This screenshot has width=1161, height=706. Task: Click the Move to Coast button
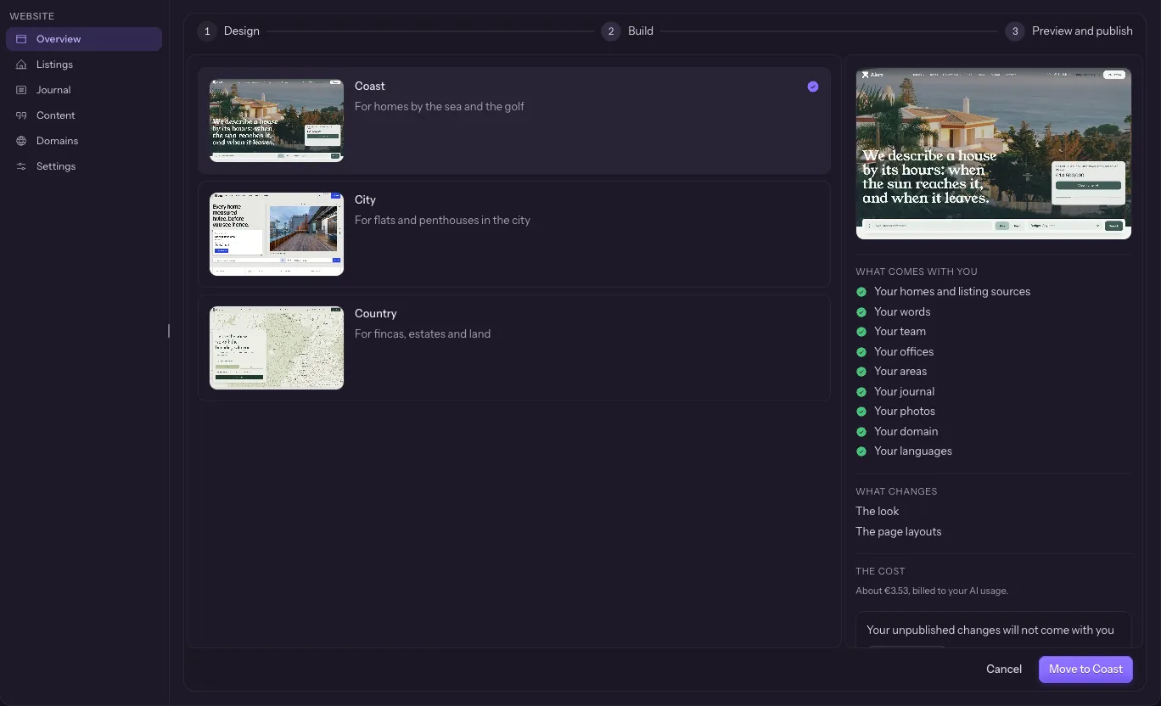click(x=1085, y=670)
